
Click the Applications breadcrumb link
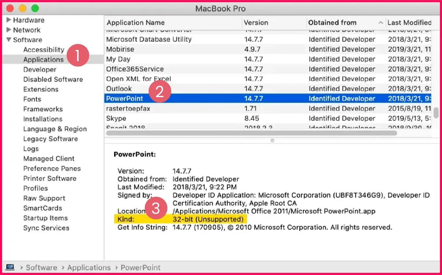tap(89, 267)
